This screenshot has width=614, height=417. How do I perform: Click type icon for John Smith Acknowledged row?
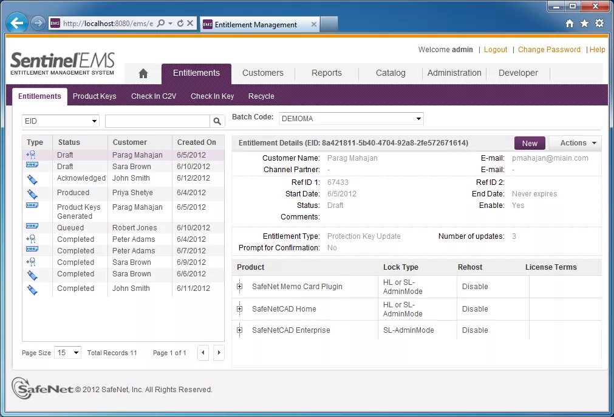click(x=32, y=179)
